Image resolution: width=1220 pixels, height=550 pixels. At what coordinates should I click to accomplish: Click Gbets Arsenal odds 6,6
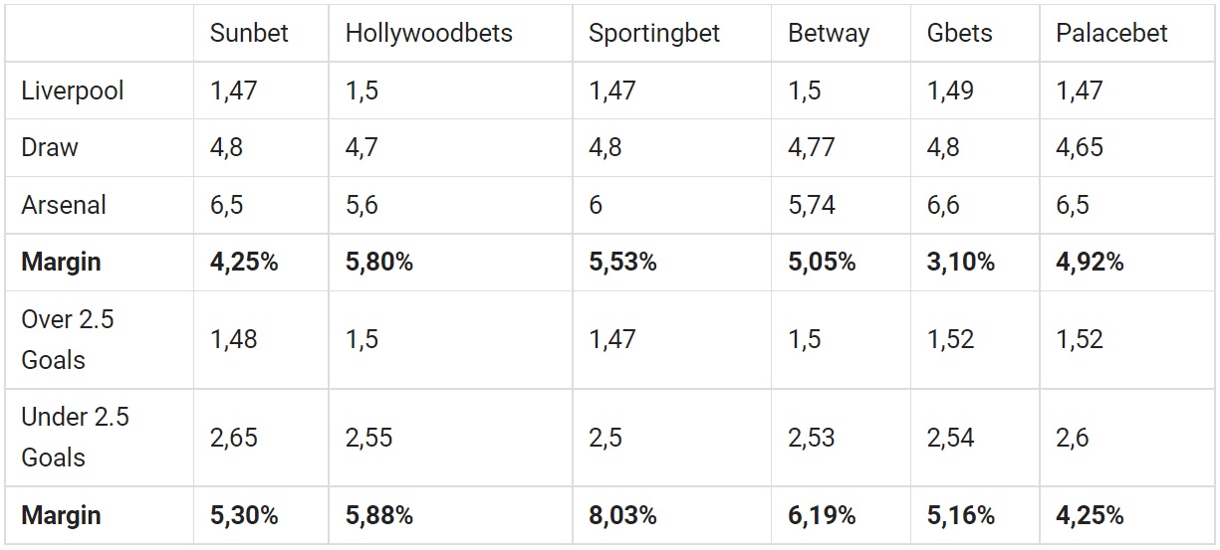(x=943, y=205)
